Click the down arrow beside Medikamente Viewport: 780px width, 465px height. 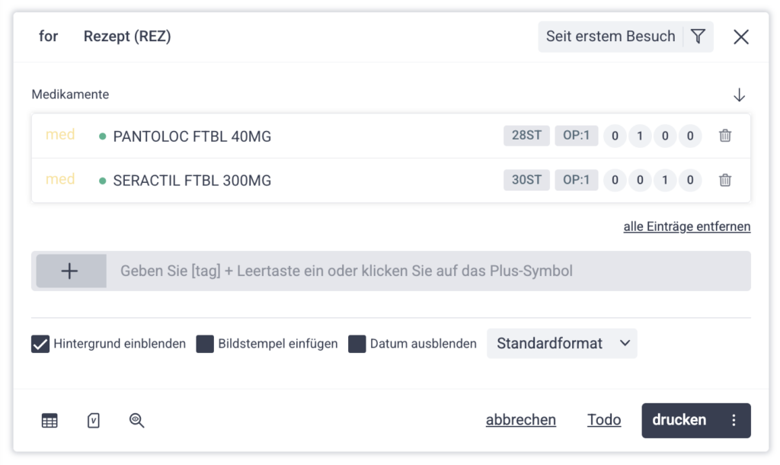[x=739, y=95]
